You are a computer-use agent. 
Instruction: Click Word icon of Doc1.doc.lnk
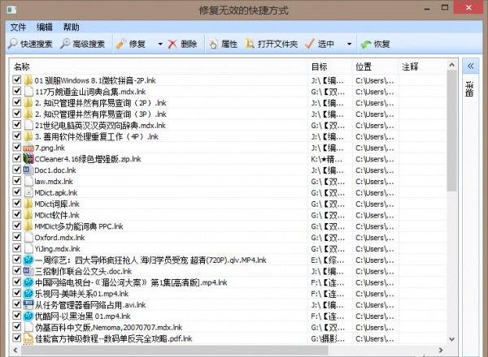point(28,170)
